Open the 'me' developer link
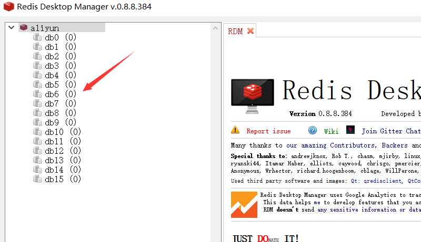This screenshot has height=242, width=421. pyautogui.click(x=317, y=203)
